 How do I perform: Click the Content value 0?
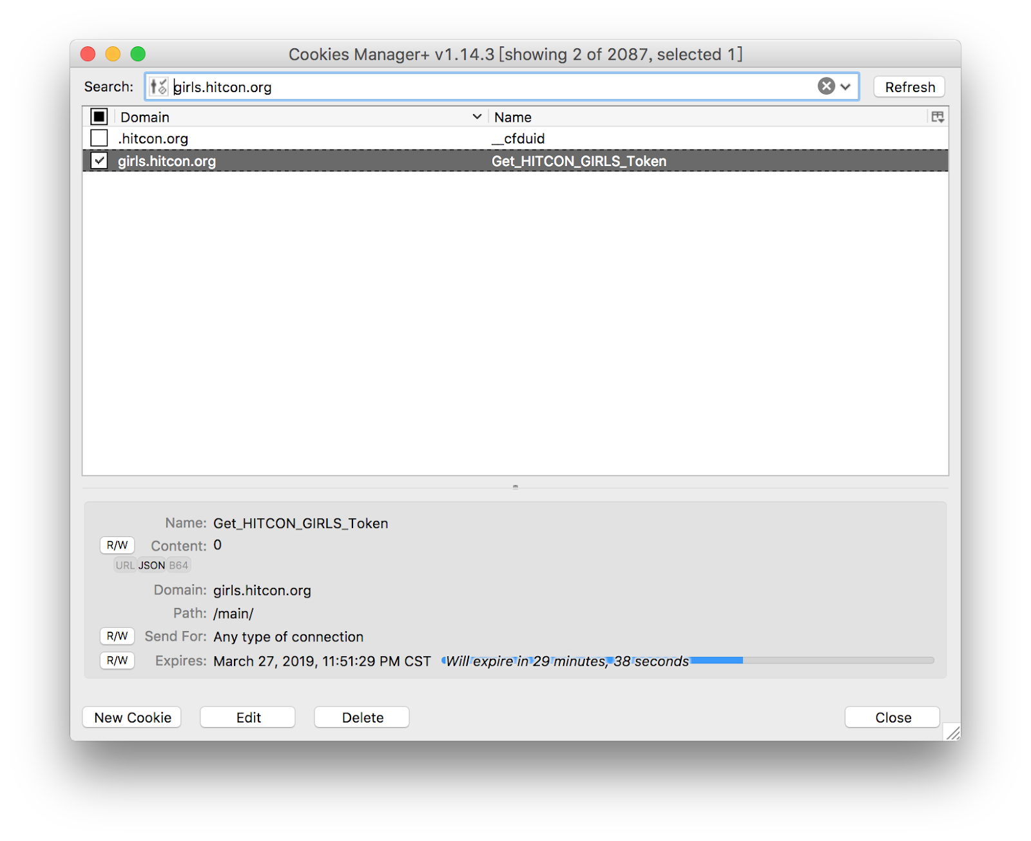click(218, 545)
